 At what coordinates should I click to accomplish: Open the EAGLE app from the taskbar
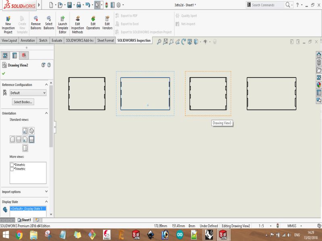[x=107, y=235]
